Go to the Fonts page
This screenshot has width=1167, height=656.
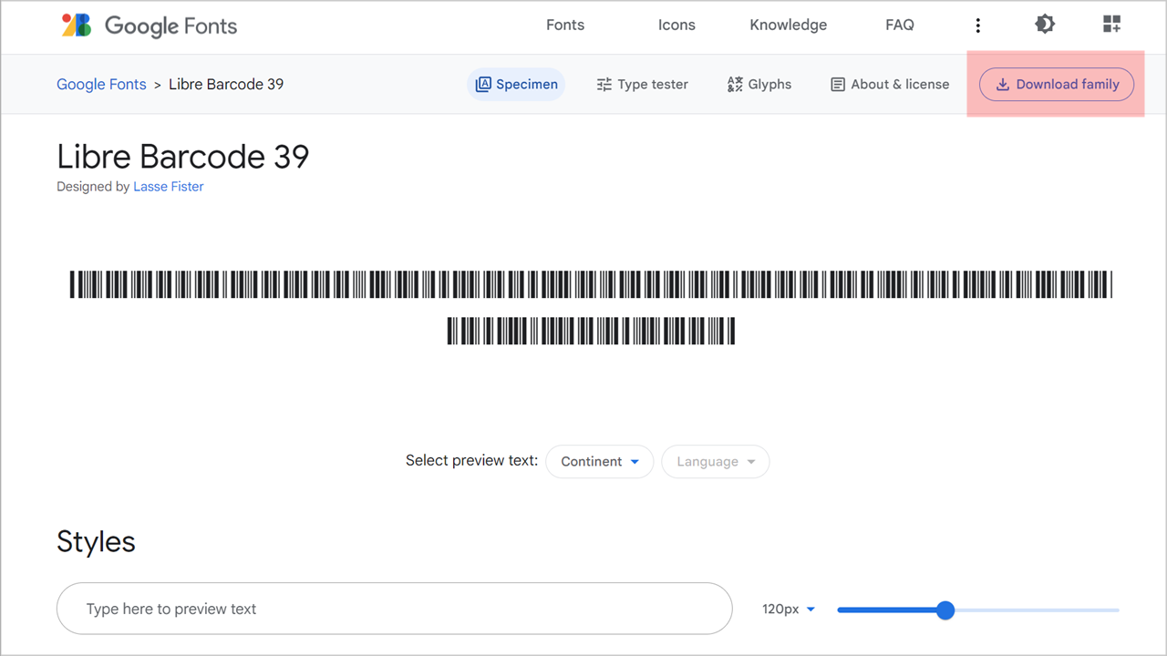click(565, 25)
